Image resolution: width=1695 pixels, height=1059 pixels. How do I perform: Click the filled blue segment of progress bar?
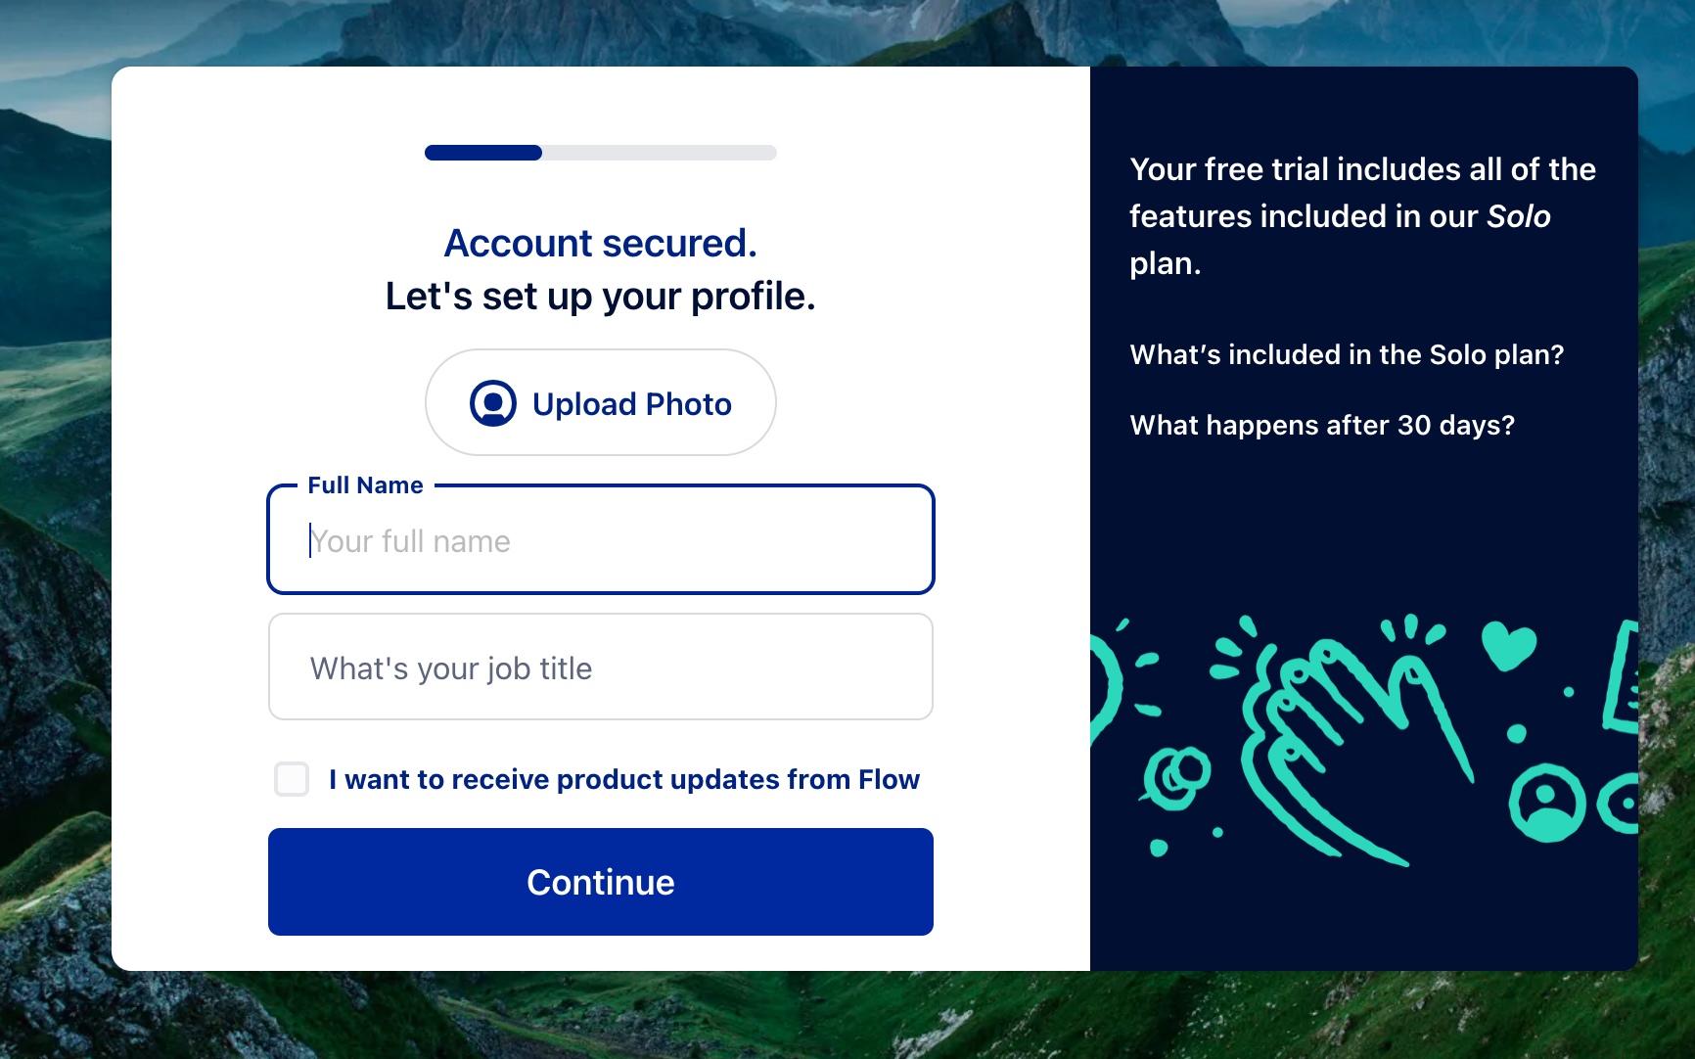[483, 153]
